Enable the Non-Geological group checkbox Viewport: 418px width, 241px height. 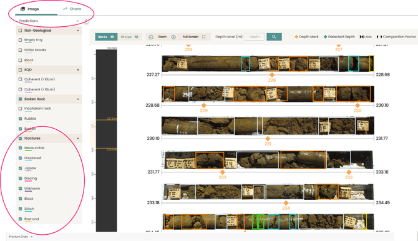pyautogui.click(x=20, y=31)
